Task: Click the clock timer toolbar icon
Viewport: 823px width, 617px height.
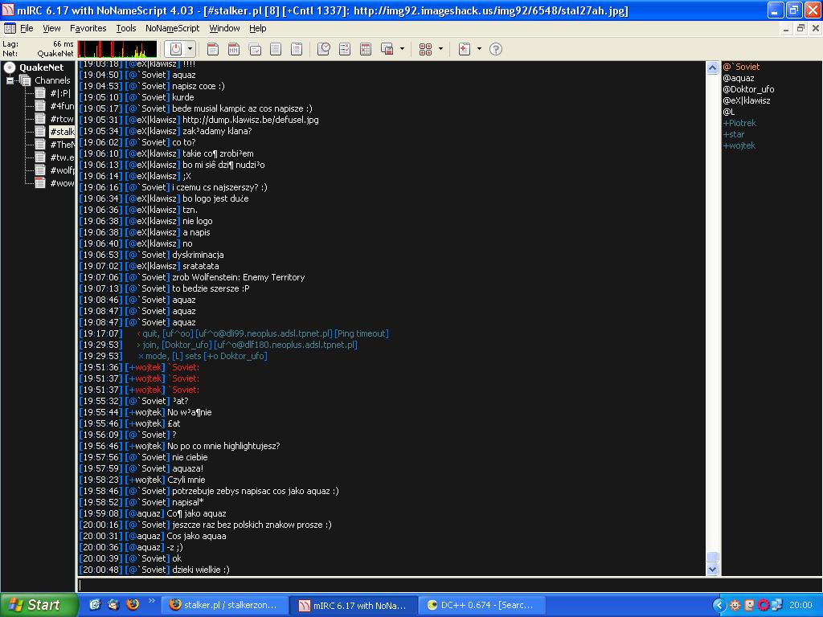Action: pyautogui.click(x=324, y=49)
